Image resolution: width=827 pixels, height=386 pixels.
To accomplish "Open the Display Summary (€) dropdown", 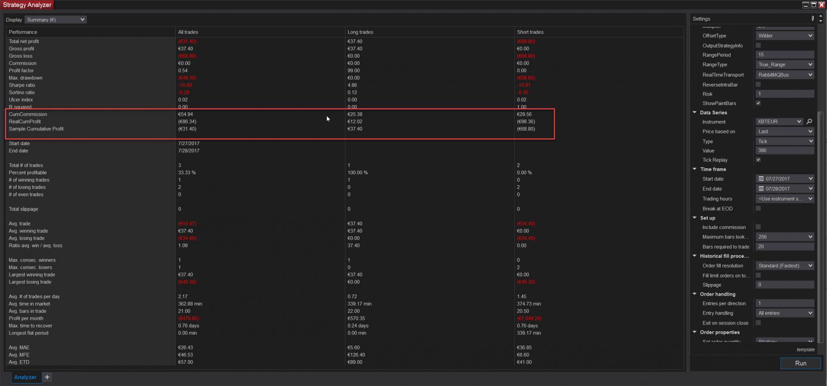I will [x=56, y=20].
